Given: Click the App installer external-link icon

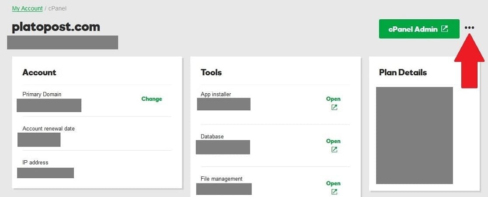Looking at the screenshot, I should point(334,108).
